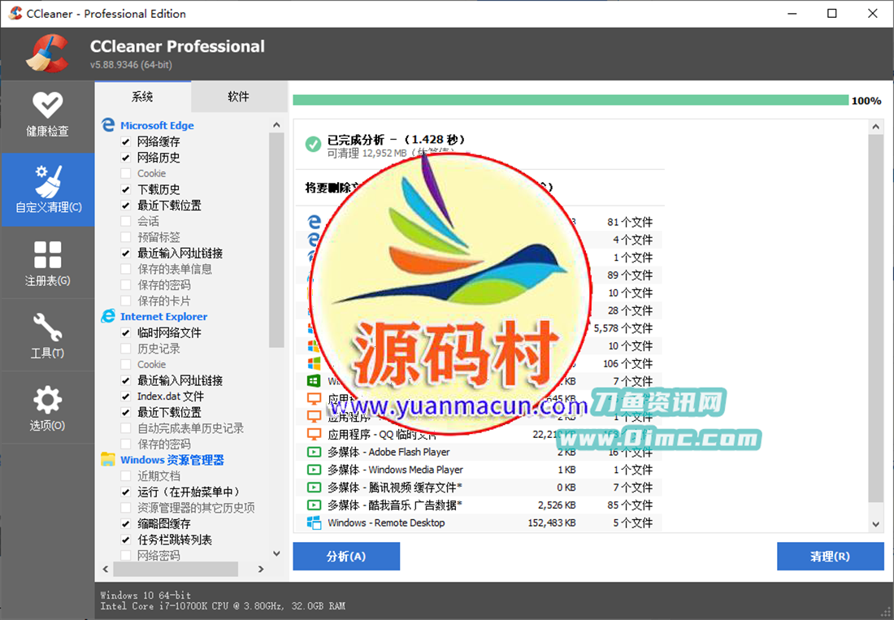Uncheck 任务栏跳转列表 checkbox
Screen dimensions: 894x620
tap(125, 539)
